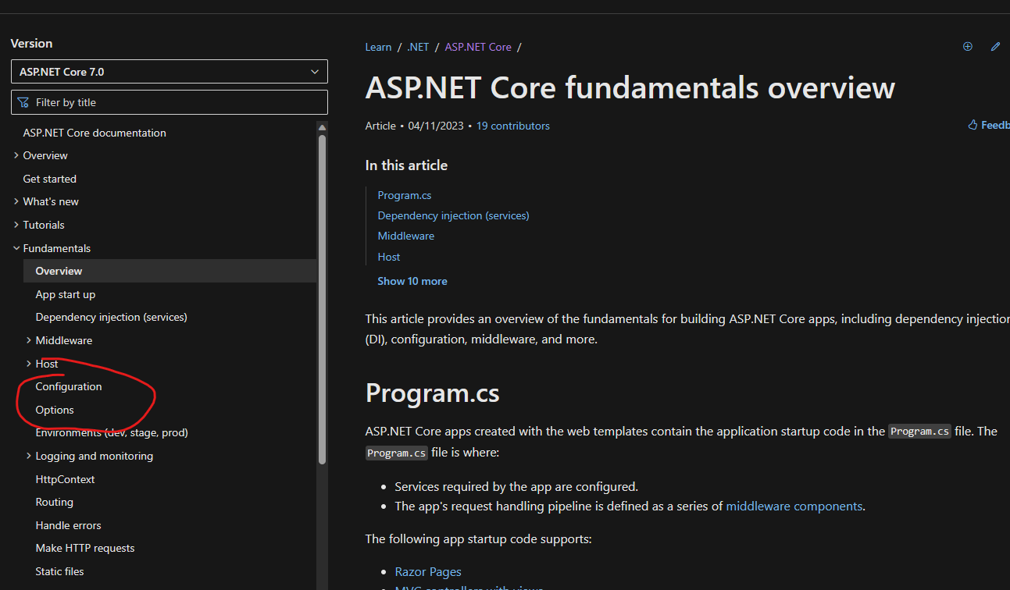1010x590 pixels.
Task: Click the Feedback thumbs-up icon
Action: click(x=973, y=125)
